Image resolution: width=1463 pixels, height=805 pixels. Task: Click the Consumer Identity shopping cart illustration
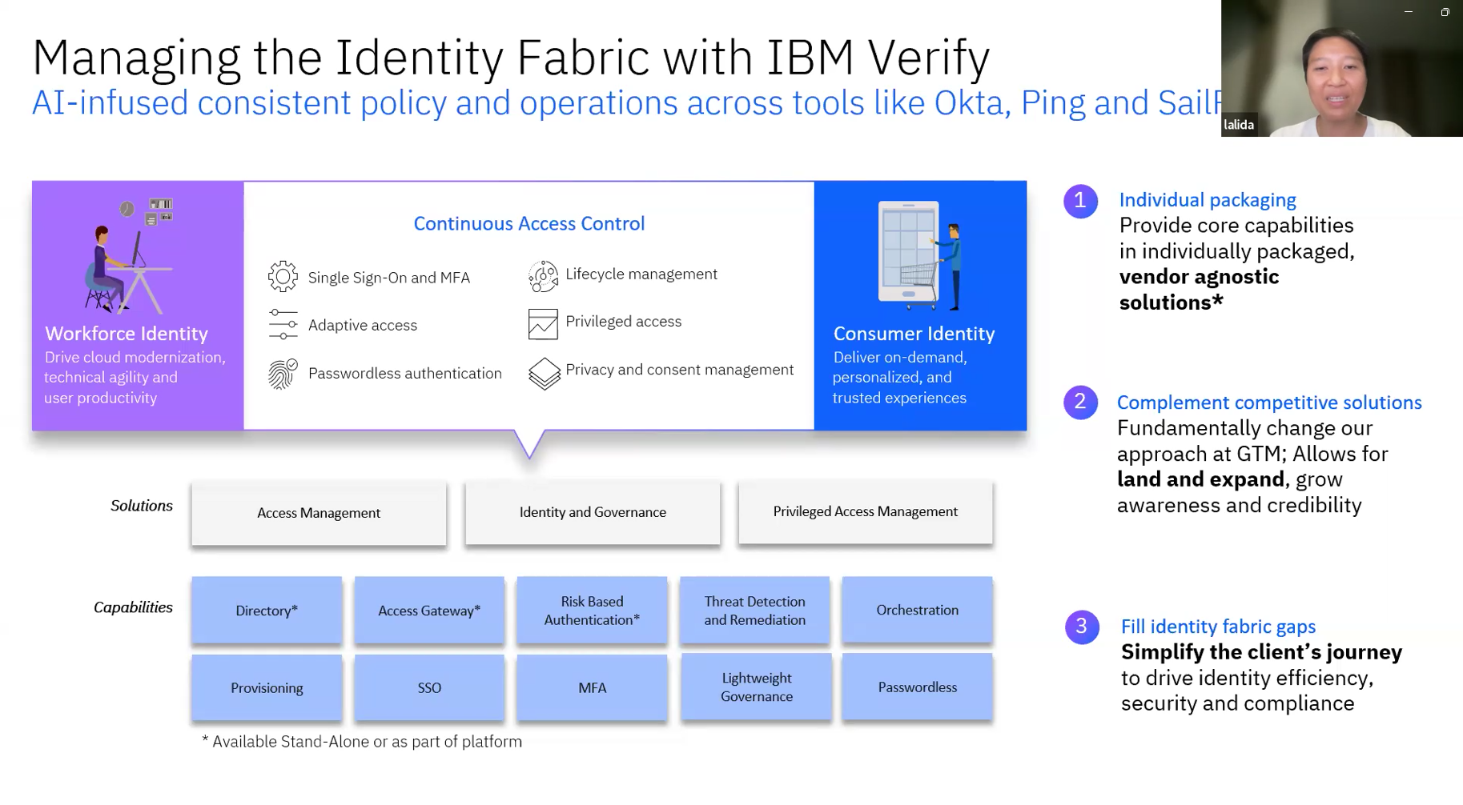point(919,256)
